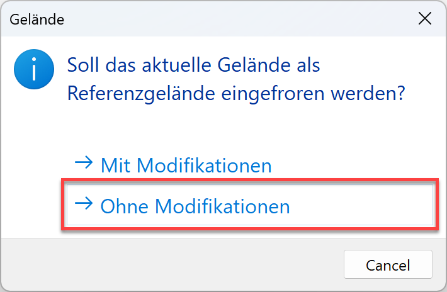447x292 pixels.
Task: Click the gray footer area left of Cancel
Action: pos(170,264)
